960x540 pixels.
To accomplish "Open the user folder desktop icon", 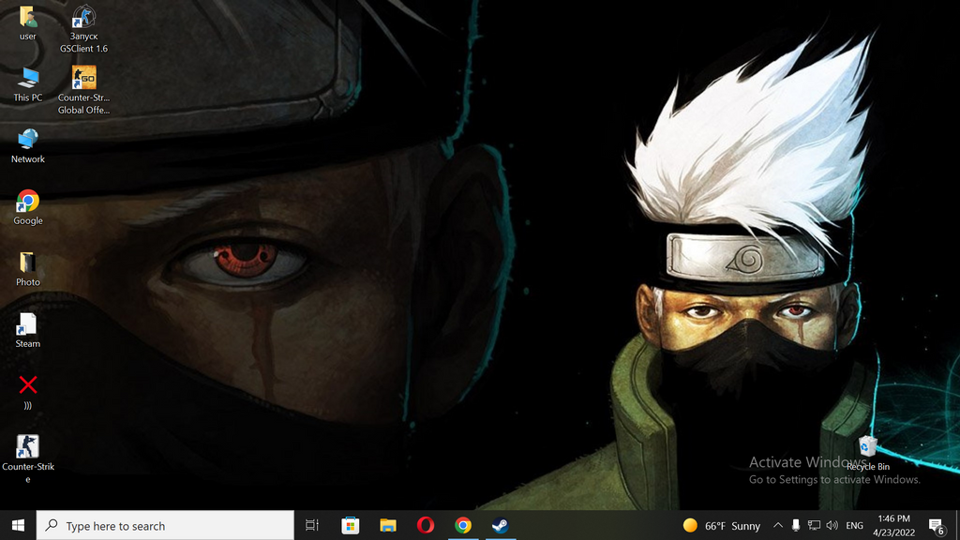I will (x=27, y=23).
